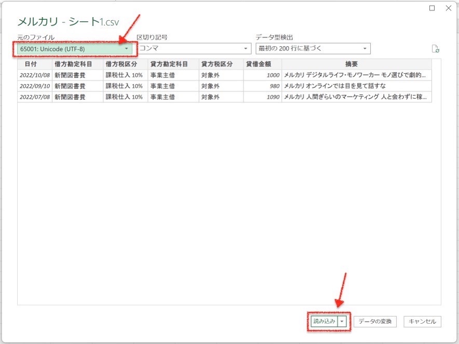Select the 貸方税区分 column header
This screenshot has height=344, width=459.
point(221,64)
